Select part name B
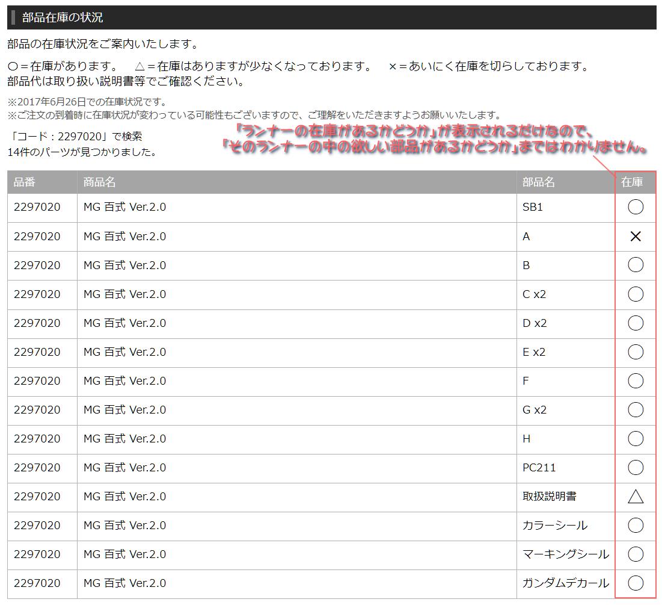Viewport: 662px width, 605px height. coord(526,265)
